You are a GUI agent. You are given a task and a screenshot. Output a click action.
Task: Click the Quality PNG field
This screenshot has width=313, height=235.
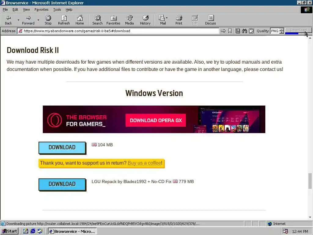[x=275, y=31]
